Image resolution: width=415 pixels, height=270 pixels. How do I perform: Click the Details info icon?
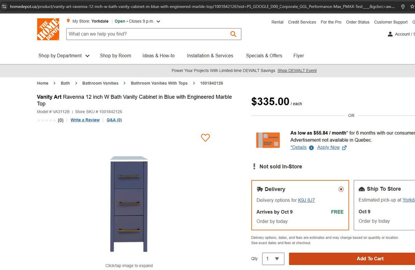311,148
